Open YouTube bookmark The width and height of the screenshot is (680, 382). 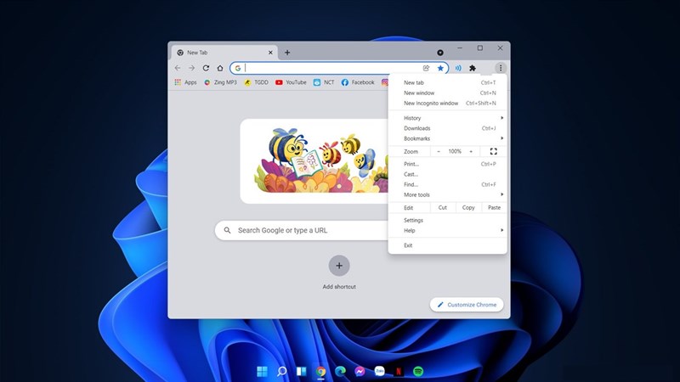(x=291, y=82)
